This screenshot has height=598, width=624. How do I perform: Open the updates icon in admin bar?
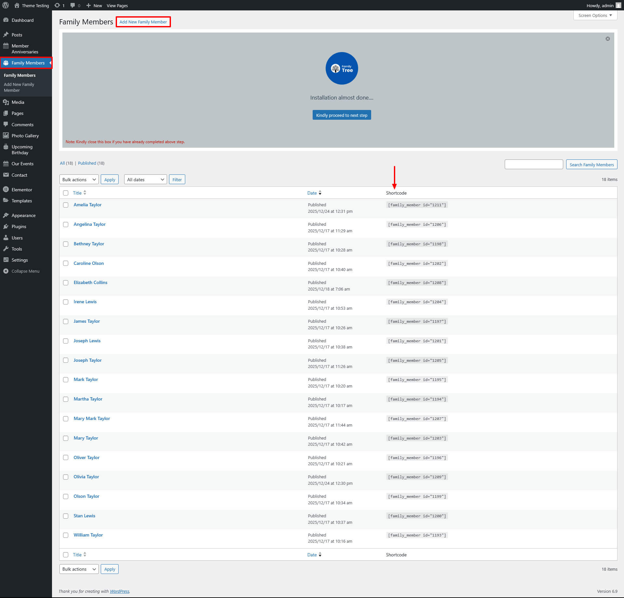[x=57, y=5]
